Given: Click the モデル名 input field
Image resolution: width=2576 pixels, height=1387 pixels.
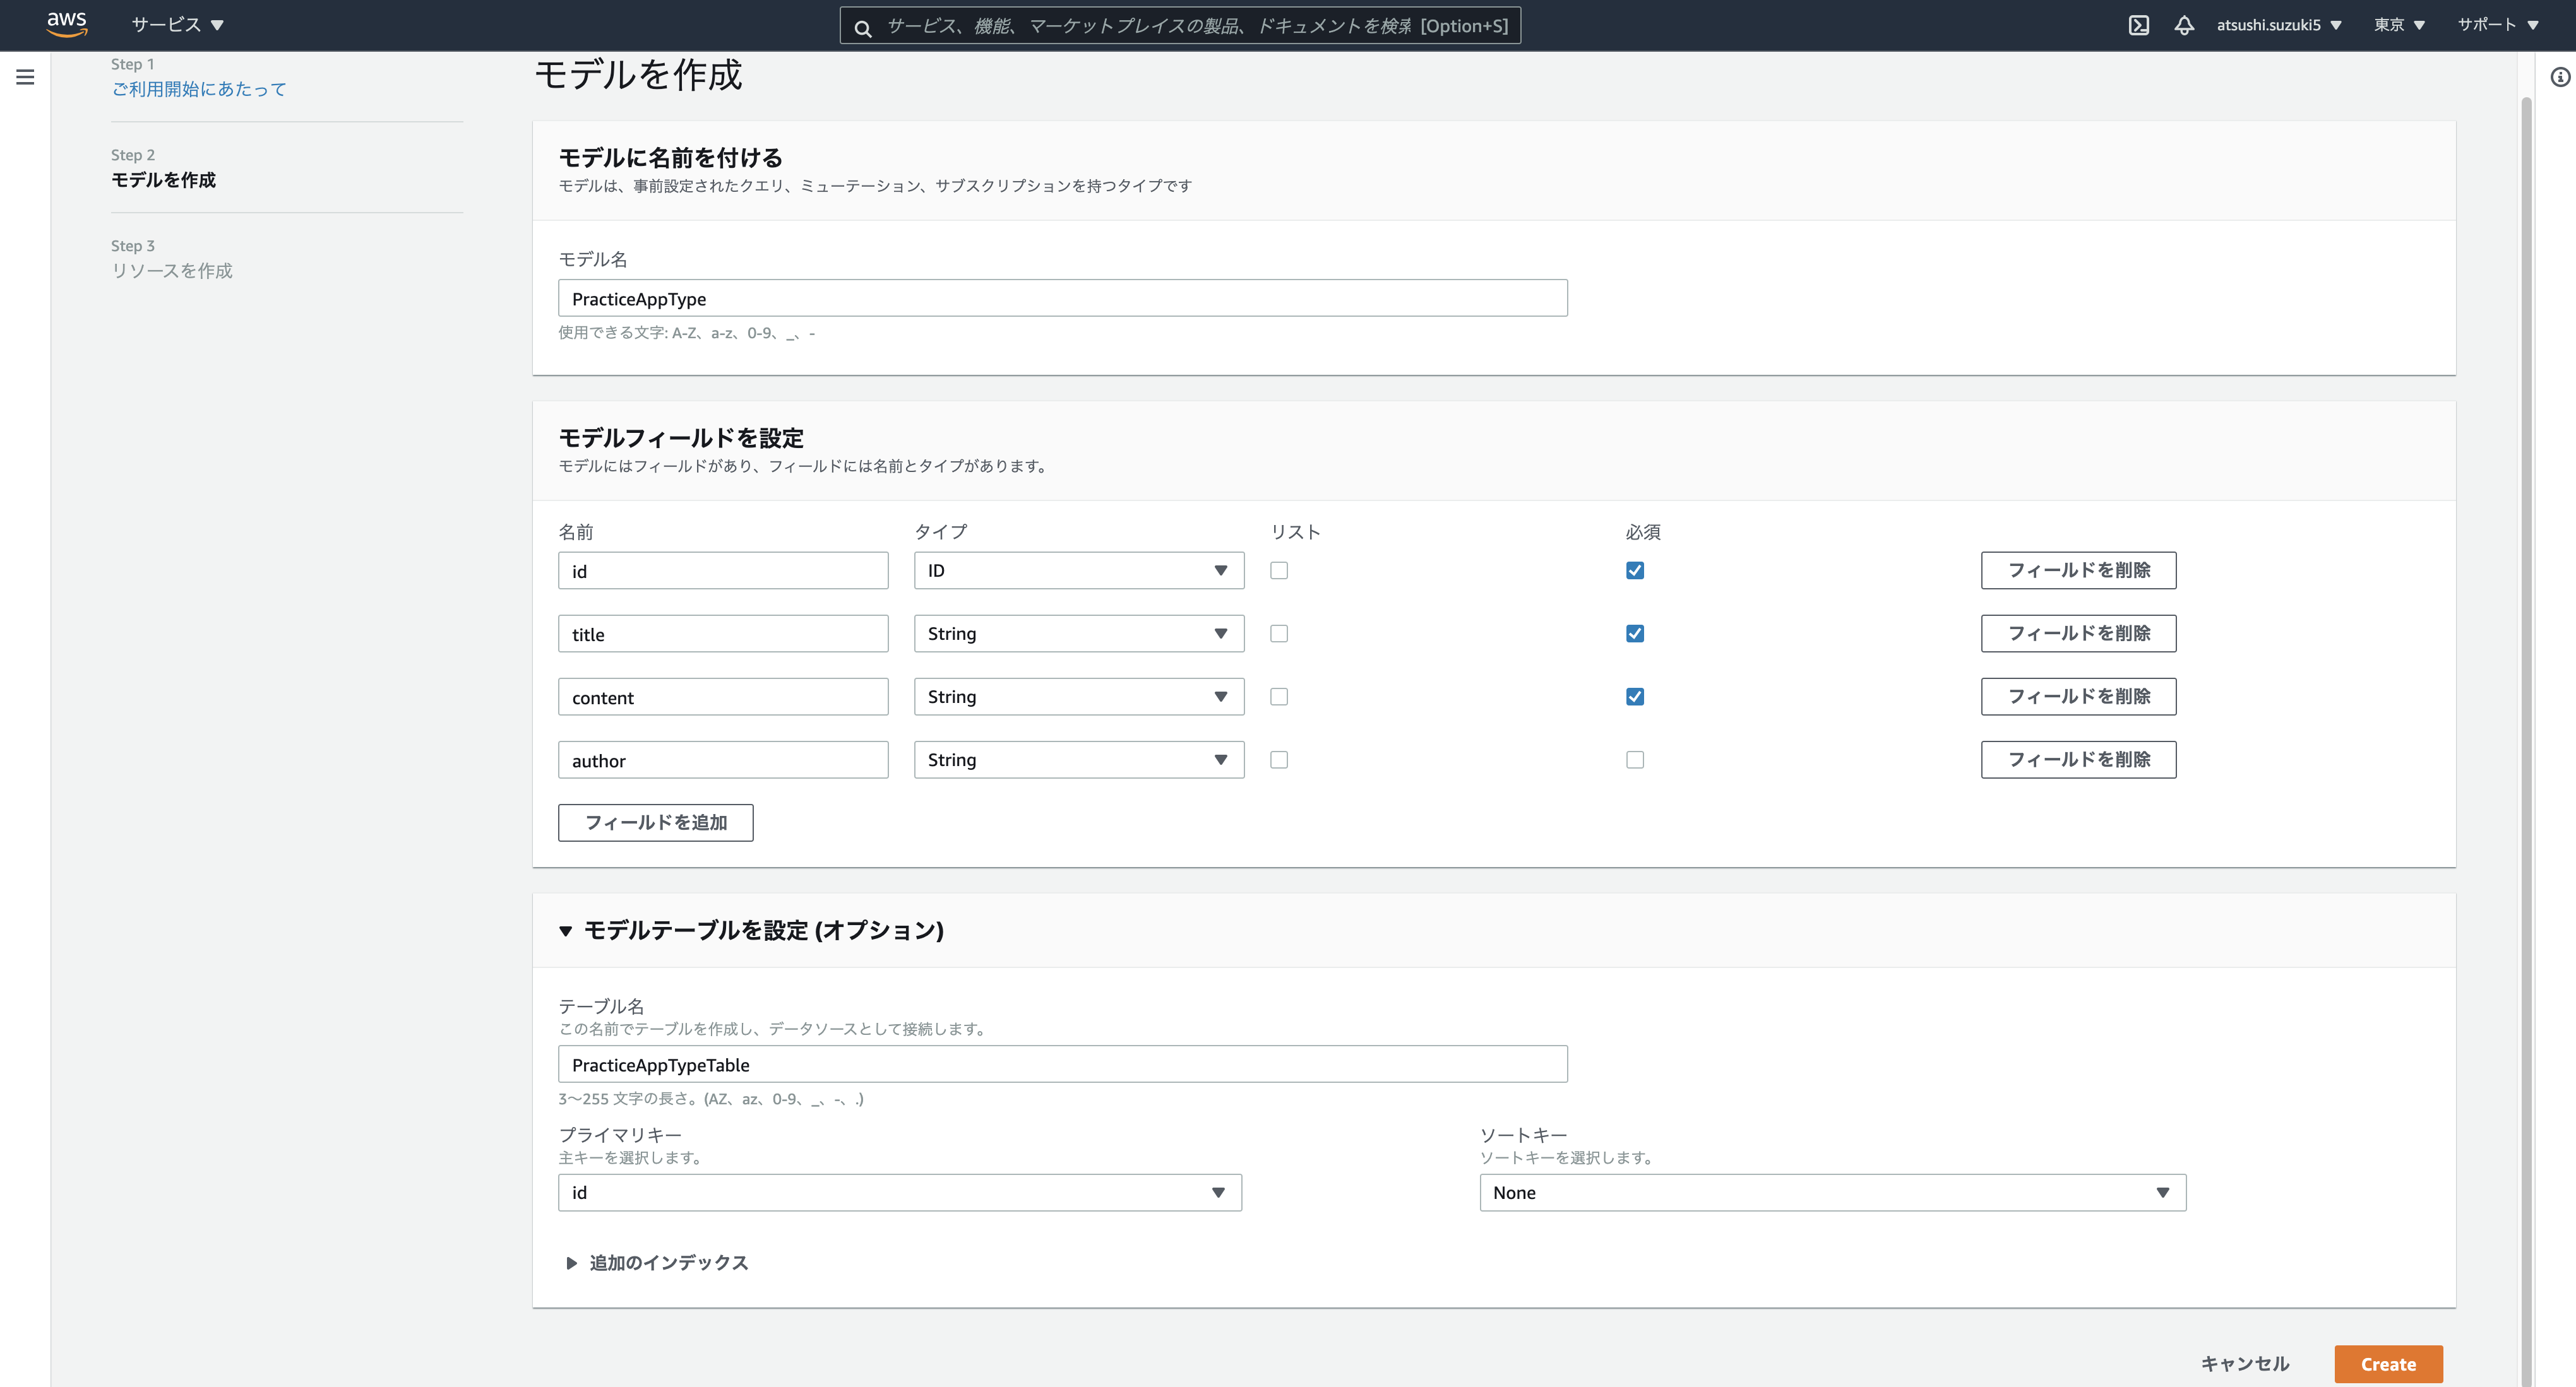Looking at the screenshot, I should (1062, 298).
